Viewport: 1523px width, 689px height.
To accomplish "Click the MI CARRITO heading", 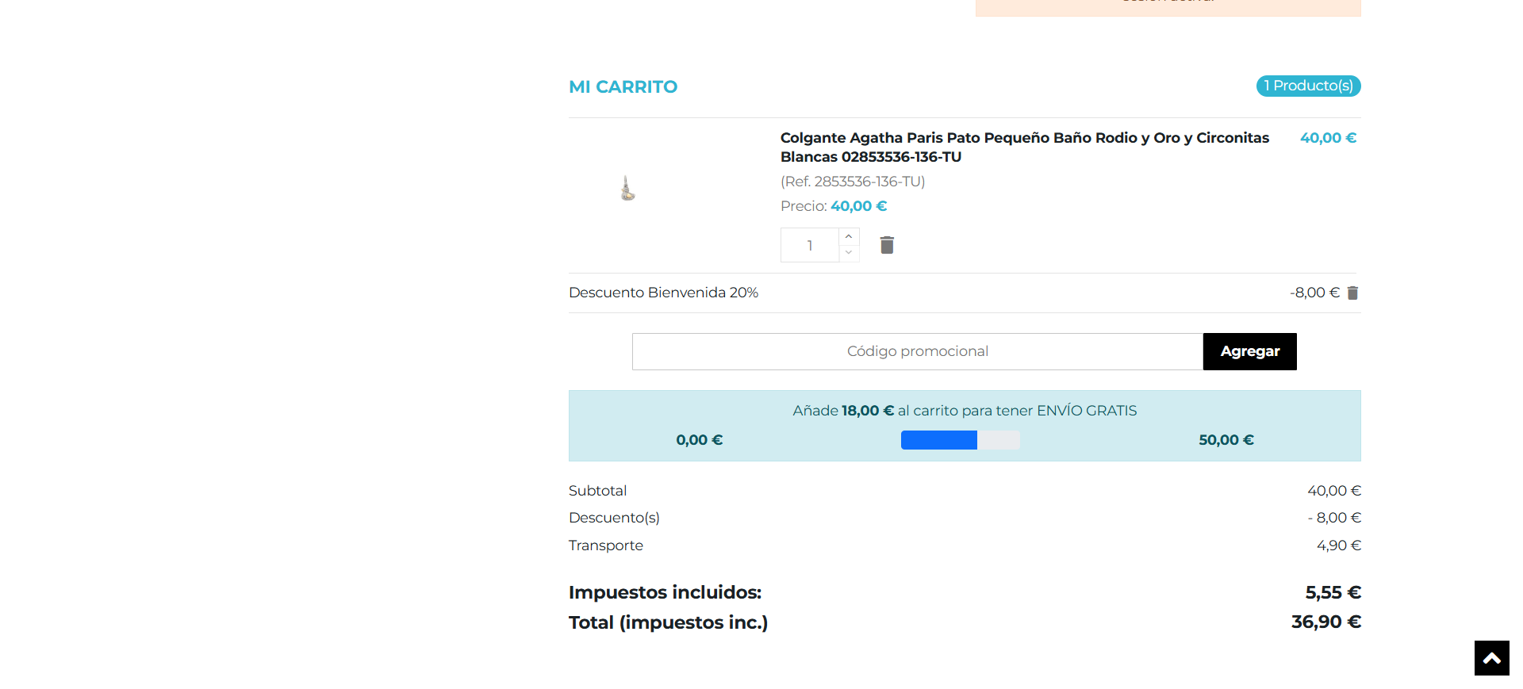I will pyautogui.click(x=623, y=87).
